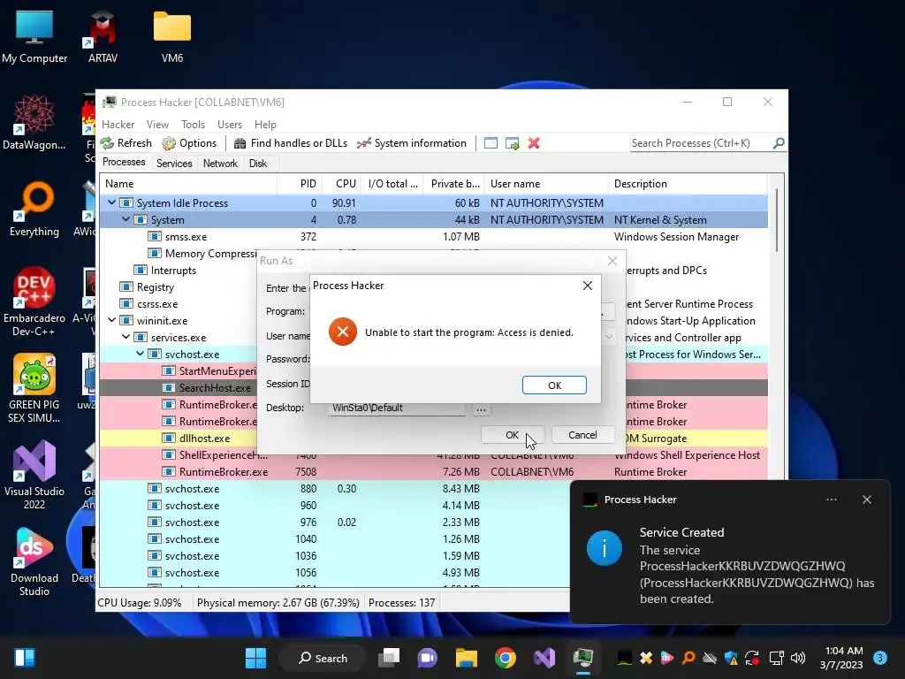Open Download Studio desktop shortcut
Viewport: 905px width, 679px height.
(x=34, y=561)
